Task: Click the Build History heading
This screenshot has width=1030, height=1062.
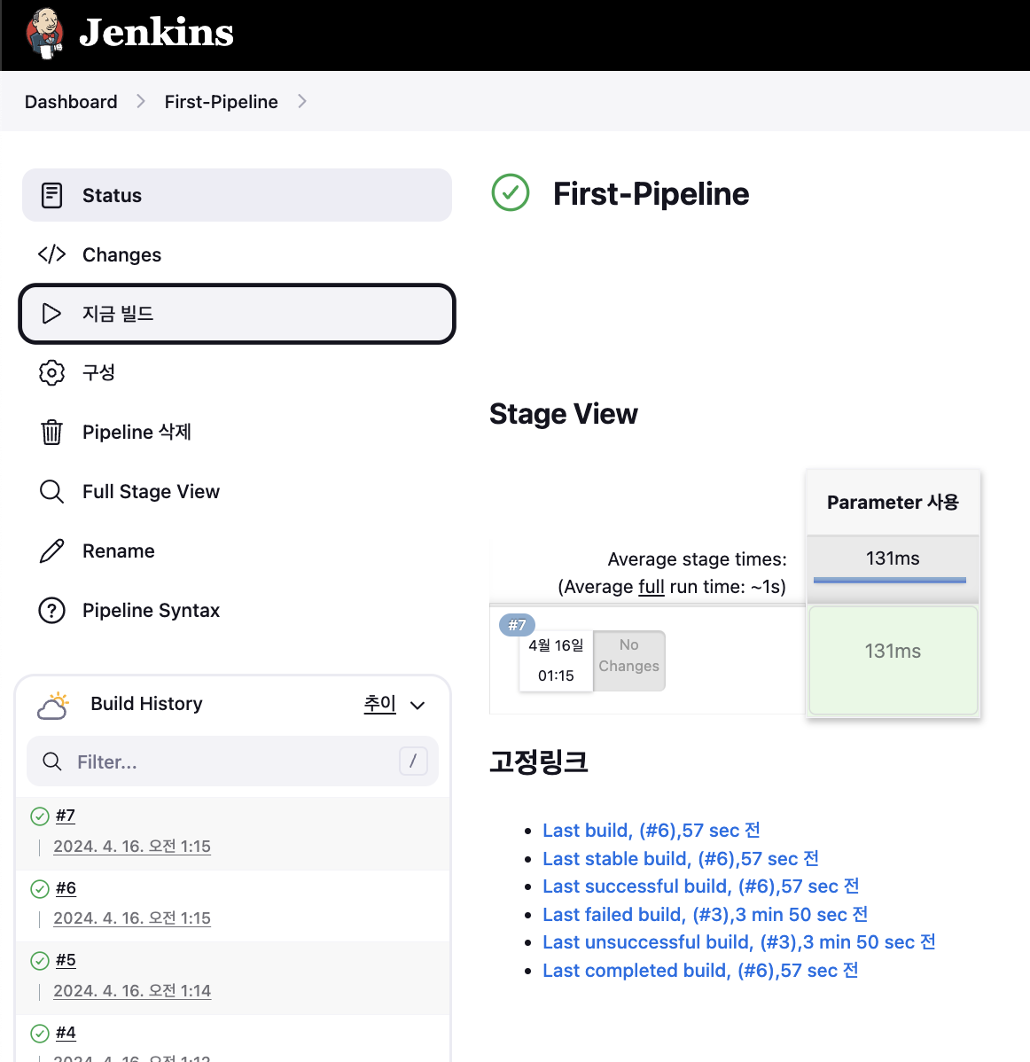Action: click(x=147, y=704)
